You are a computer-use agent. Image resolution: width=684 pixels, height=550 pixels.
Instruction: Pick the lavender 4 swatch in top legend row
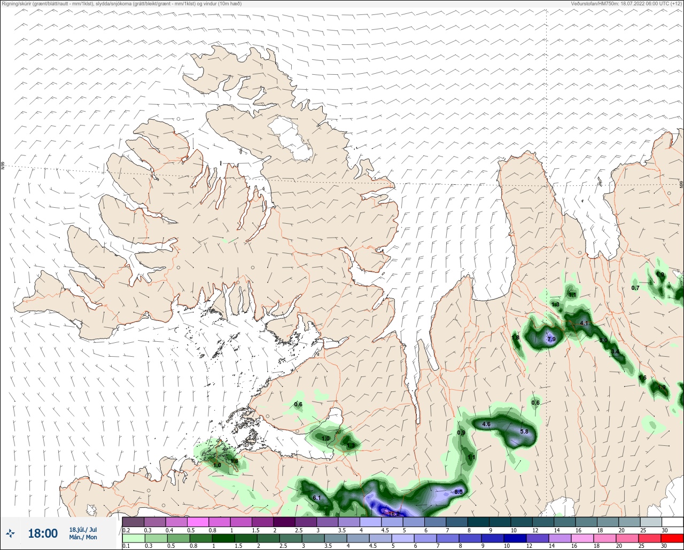[370, 522]
